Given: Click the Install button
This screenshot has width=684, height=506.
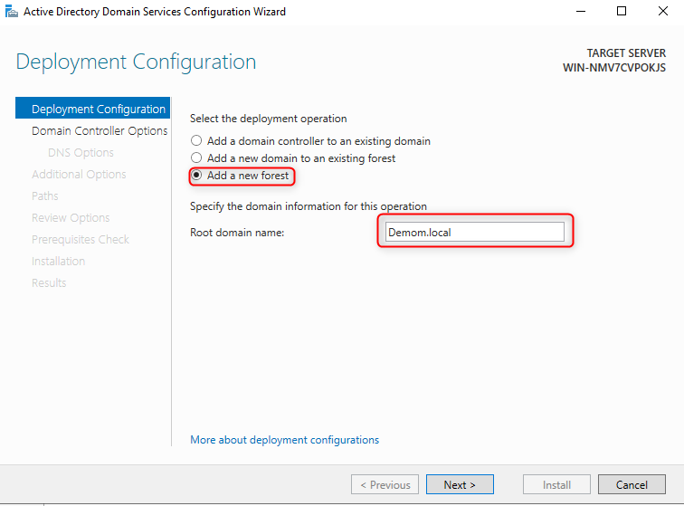Looking at the screenshot, I should 556,484.
